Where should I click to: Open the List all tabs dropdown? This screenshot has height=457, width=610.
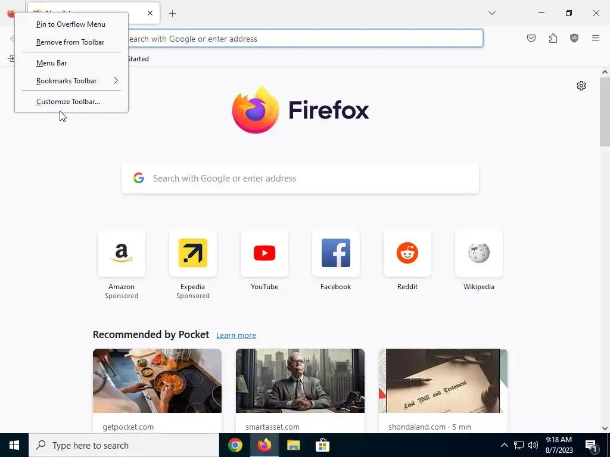pos(491,13)
